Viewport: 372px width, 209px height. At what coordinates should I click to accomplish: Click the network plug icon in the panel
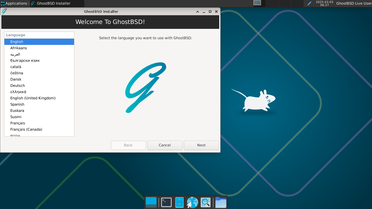tap(309, 4)
